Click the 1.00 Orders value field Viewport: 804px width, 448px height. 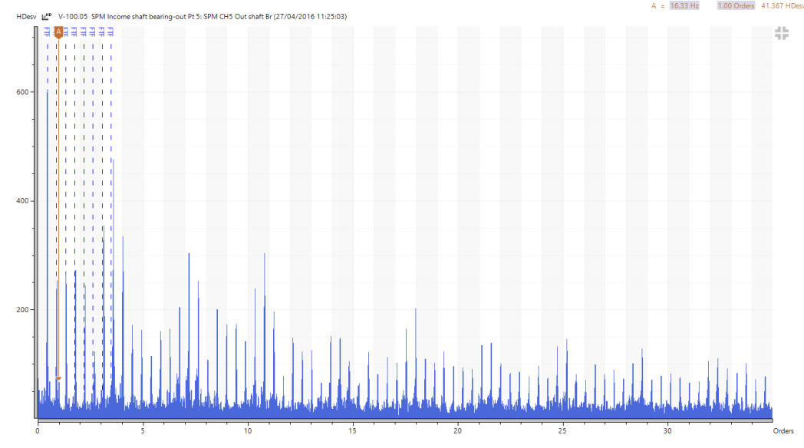pos(736,6)
